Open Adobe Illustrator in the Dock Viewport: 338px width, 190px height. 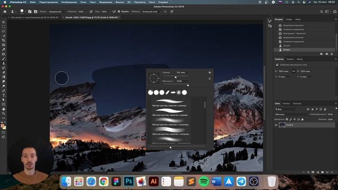pos(154,182)
